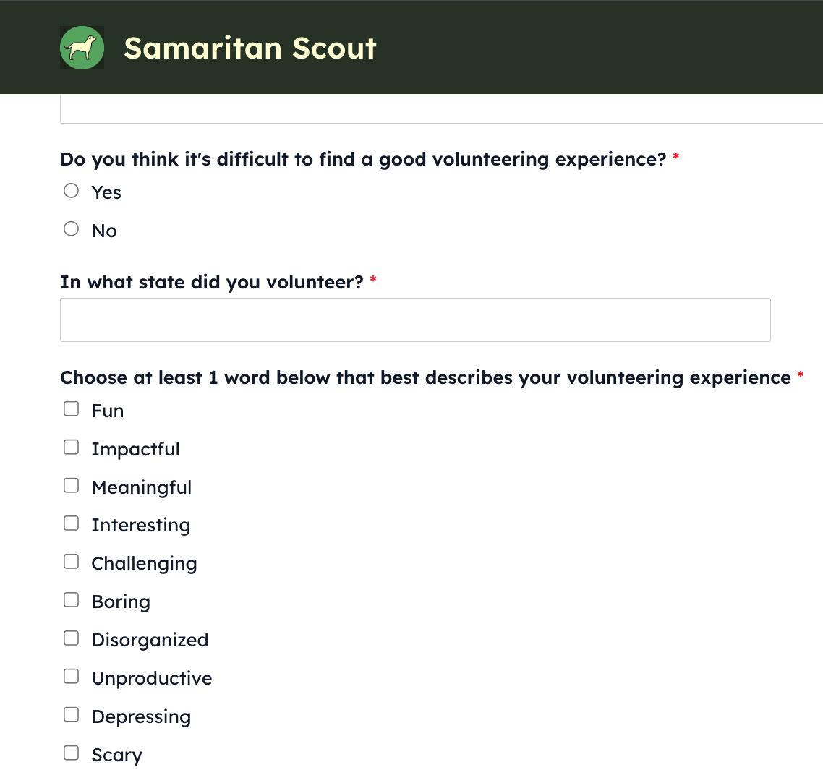Tick the Meaningful checkbox
Image resolution: width=823 pixels, height=775 pixels.
coord(72,485)
